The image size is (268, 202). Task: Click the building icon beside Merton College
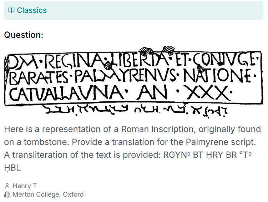7,195
